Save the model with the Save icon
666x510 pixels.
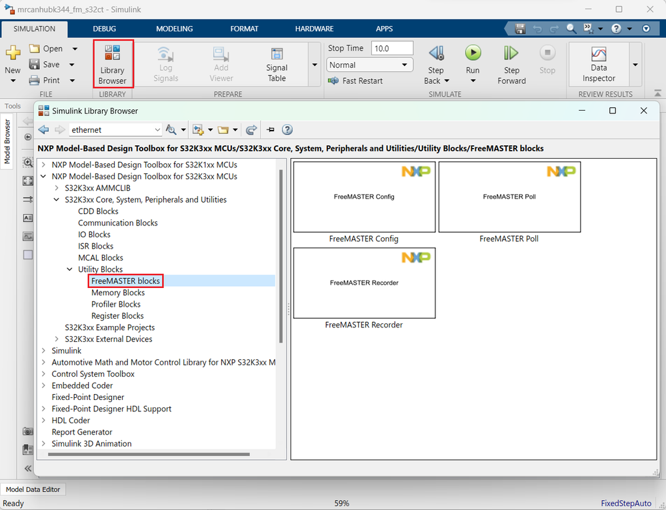click(x=35, y=64)
